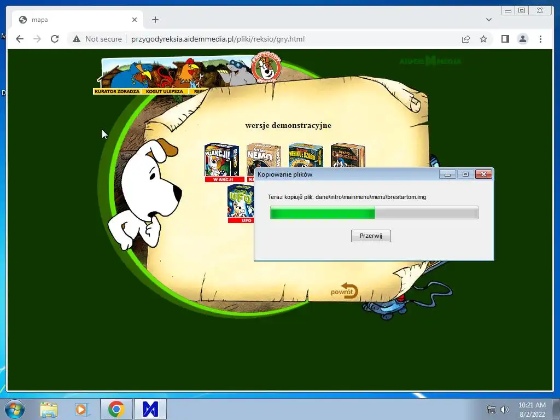The image size is (560, 420).
Task: Click the KOGUT ULEPSZA banner label
Action: click(164, 91)
